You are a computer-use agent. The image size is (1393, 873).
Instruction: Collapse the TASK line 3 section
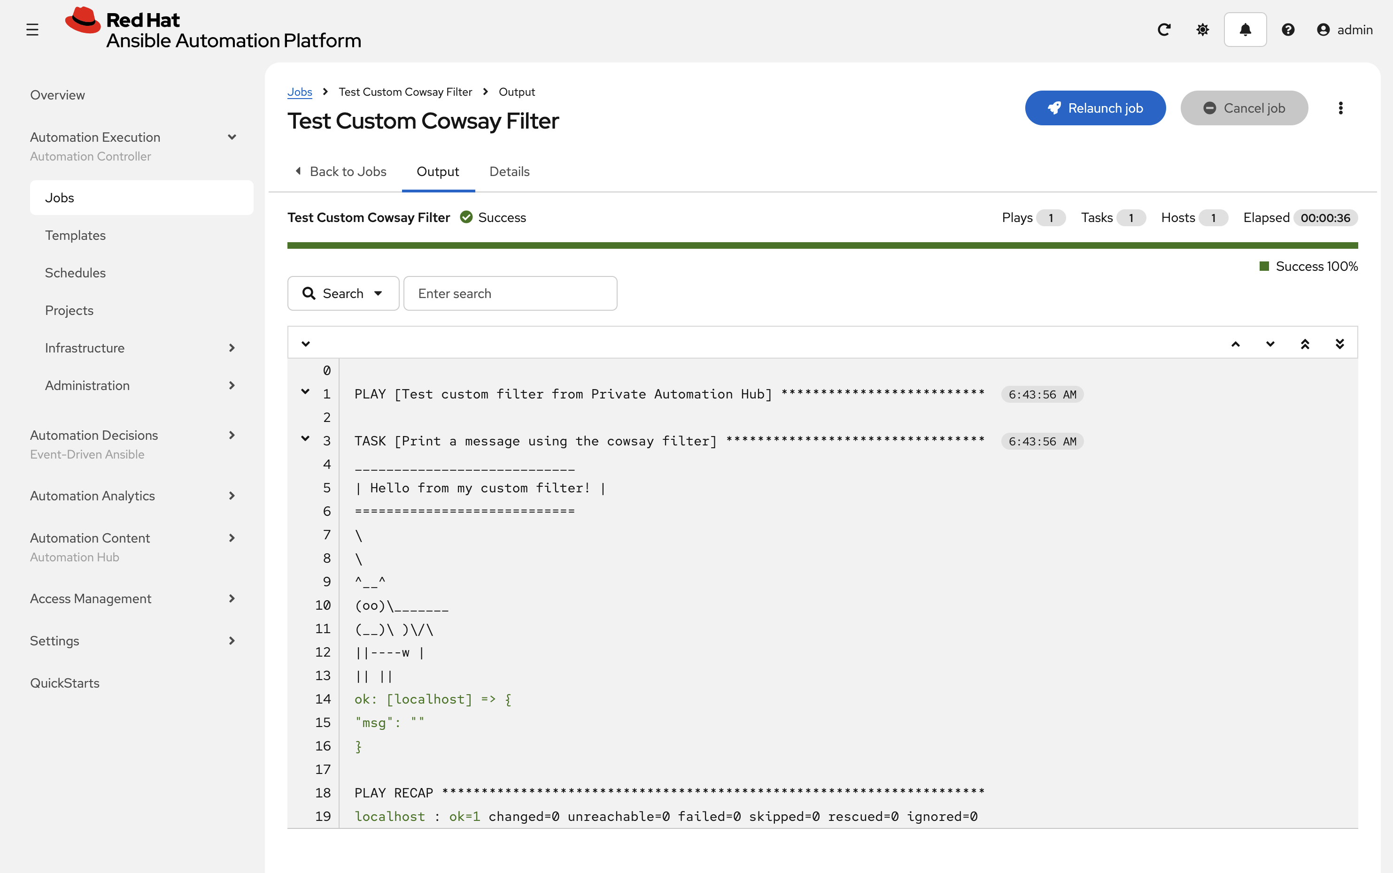coord(305,438)
